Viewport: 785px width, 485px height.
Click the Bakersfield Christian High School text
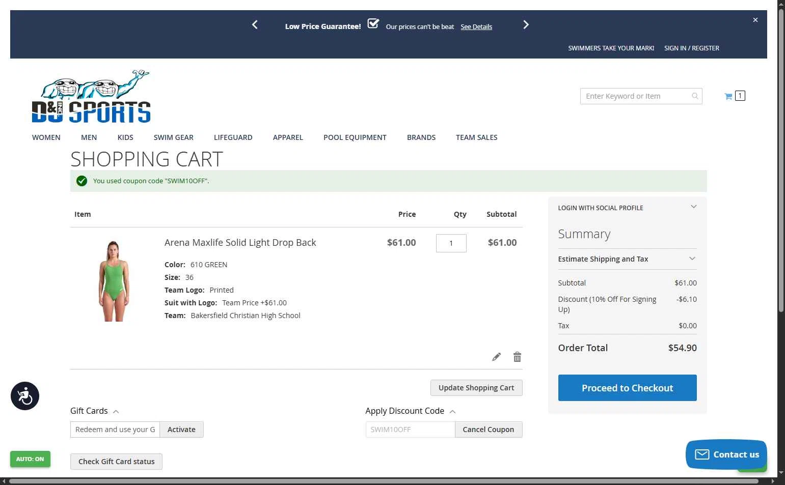(x=246, y=316)
